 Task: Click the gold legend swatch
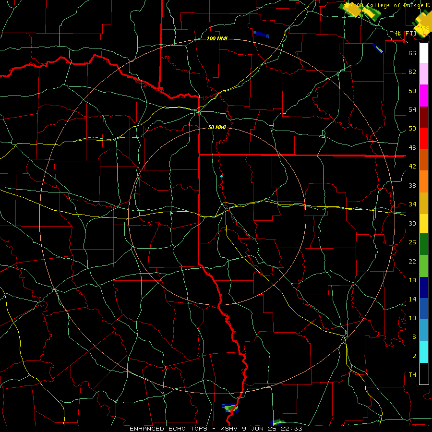coord(424,203)
